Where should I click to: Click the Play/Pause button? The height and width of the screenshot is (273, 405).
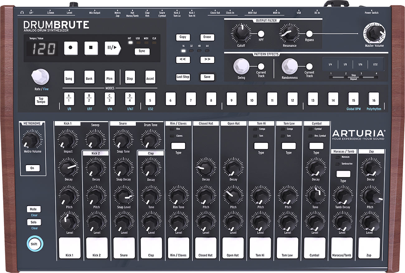[112, 48]
